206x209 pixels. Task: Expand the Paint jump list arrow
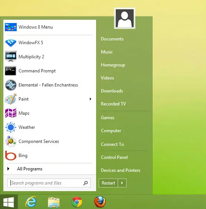[91, 99]
